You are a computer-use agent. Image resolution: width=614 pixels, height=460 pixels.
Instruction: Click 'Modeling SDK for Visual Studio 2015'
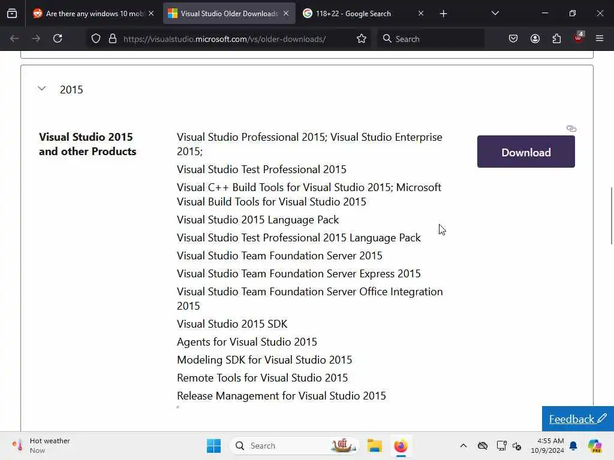264,360
